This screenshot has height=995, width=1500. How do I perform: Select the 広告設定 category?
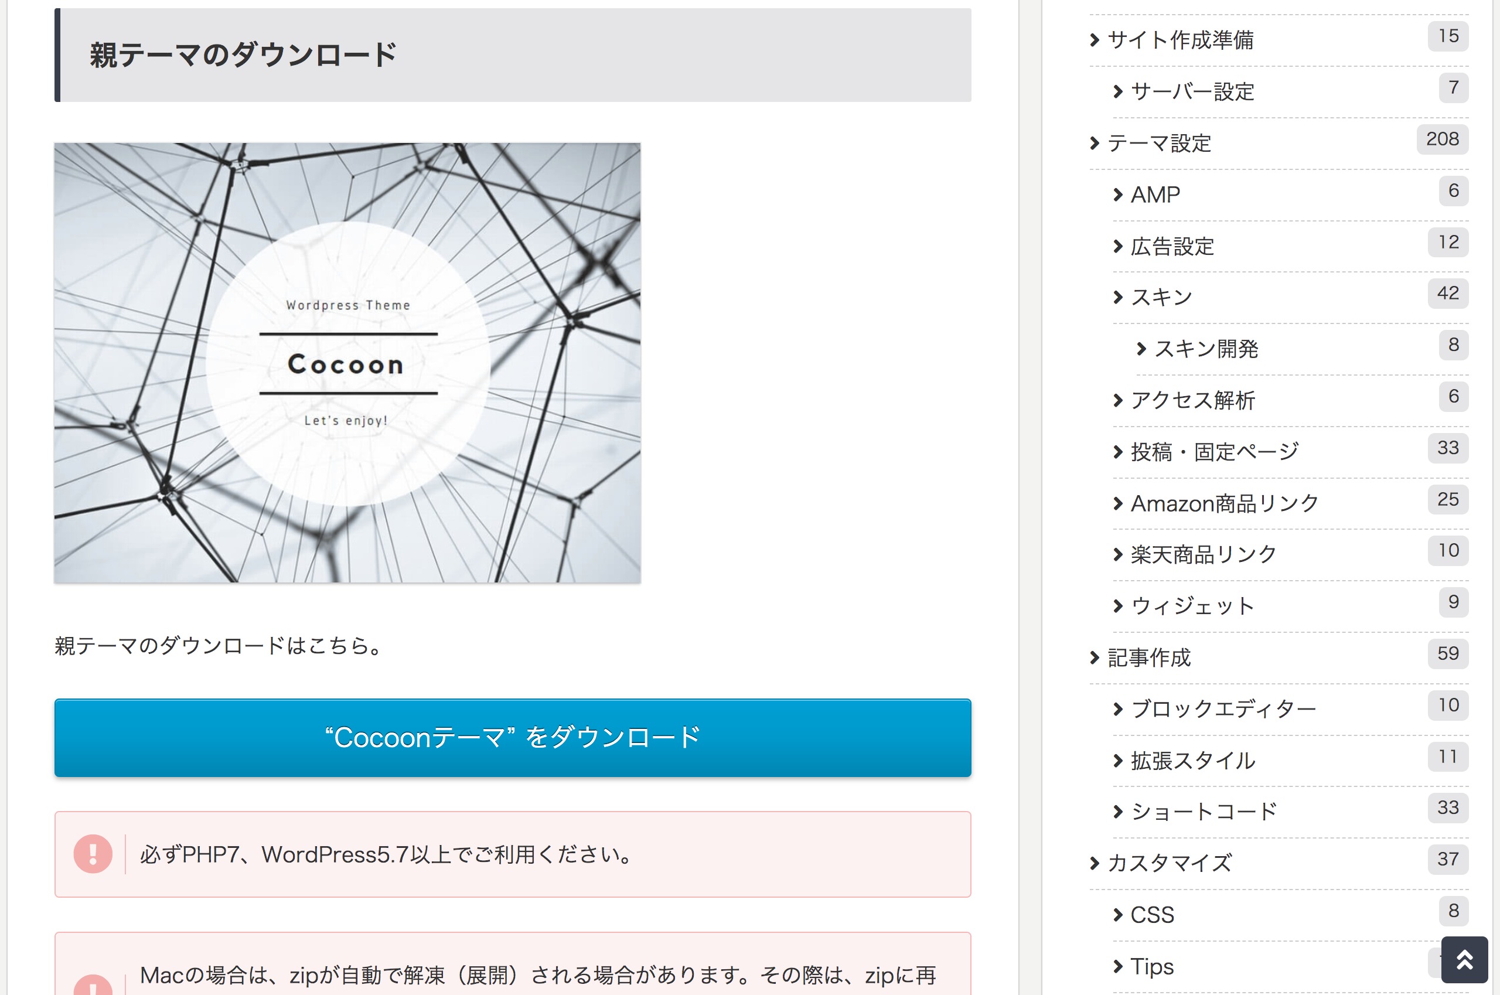[1172, 246]
